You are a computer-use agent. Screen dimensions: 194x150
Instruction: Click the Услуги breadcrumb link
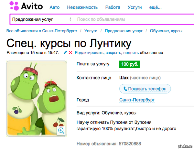pyautogui.click(x=91, y=31)
